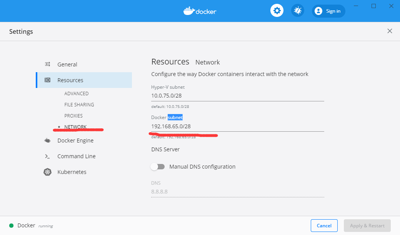Click the Kubernetes wheel icon
Screen dimensions: 400x235
pyautogui.click(x=48, y=172)
